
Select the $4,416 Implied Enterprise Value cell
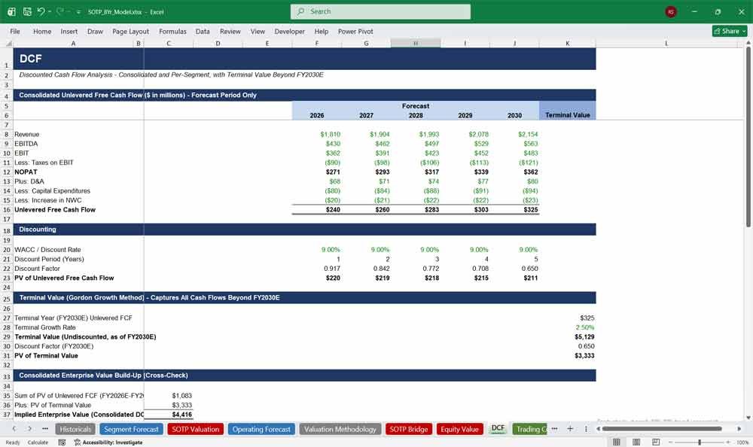coord(169,415)
